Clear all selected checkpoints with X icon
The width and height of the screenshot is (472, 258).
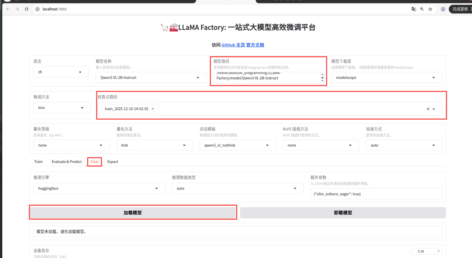click(x=428, y=109)
